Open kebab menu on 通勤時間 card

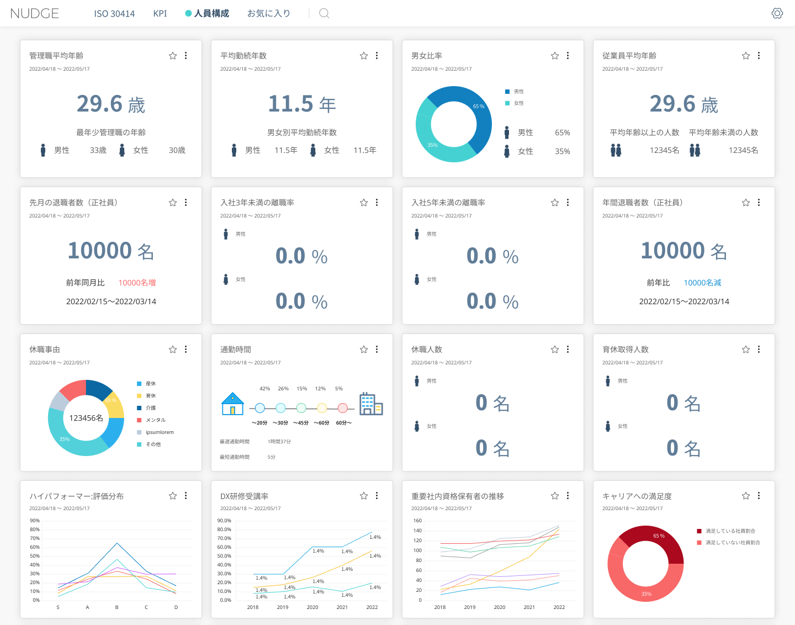377,349
